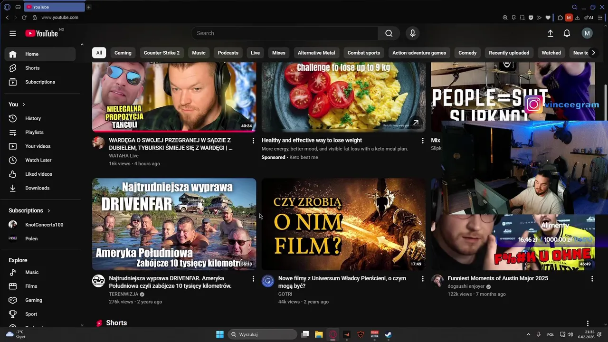Open Task View on the taskbar
Image resolution: width=608 pixels, height=342 pixels.
(305, 334)
